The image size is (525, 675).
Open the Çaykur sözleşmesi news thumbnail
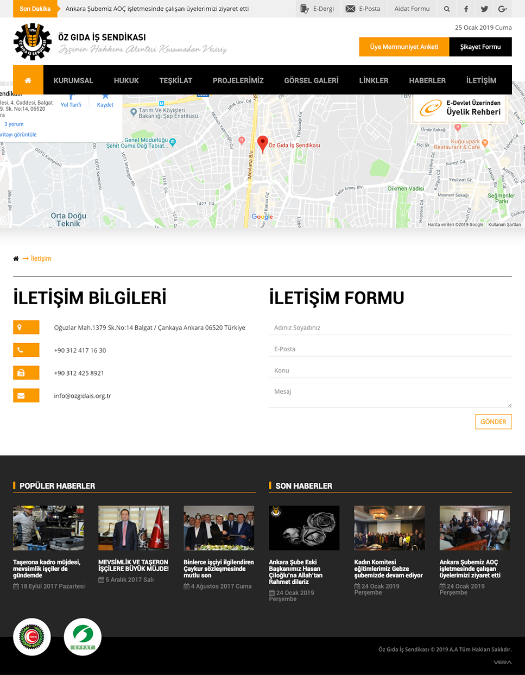(x=219, y=528)
